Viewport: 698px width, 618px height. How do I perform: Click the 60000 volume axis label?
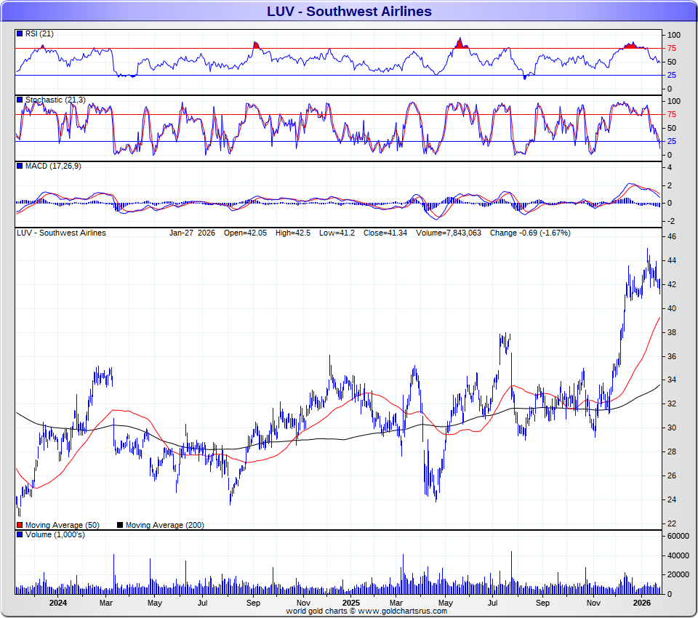pyautogui.click(x=678, y=536)
